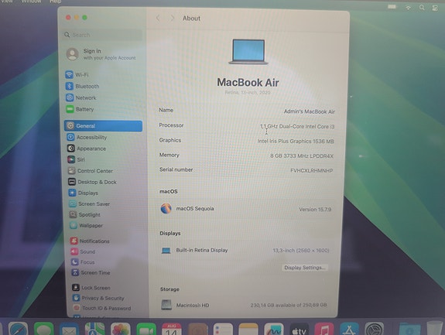Select Battery in the sidebar
The height and width of the screenshot is (335, 445).
80,109
